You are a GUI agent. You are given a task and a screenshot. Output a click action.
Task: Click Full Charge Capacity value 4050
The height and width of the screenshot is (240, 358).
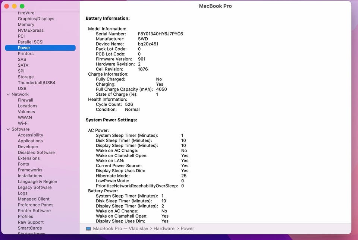161,89
